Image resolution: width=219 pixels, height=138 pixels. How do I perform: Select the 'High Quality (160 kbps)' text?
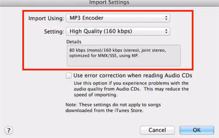tap(100, 31)
